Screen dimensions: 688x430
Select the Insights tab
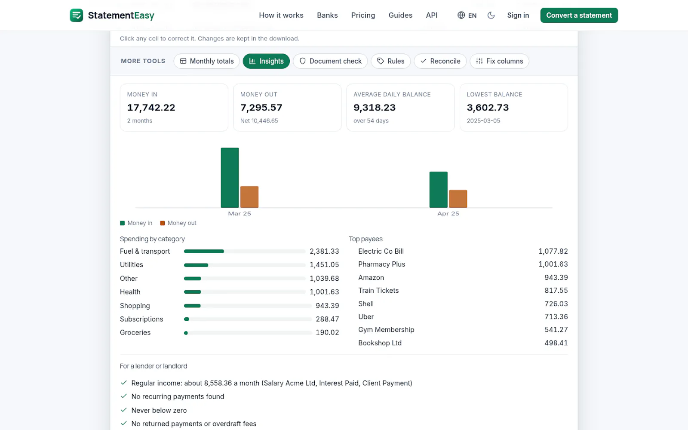pyautogui.click(x=266, y=61)
